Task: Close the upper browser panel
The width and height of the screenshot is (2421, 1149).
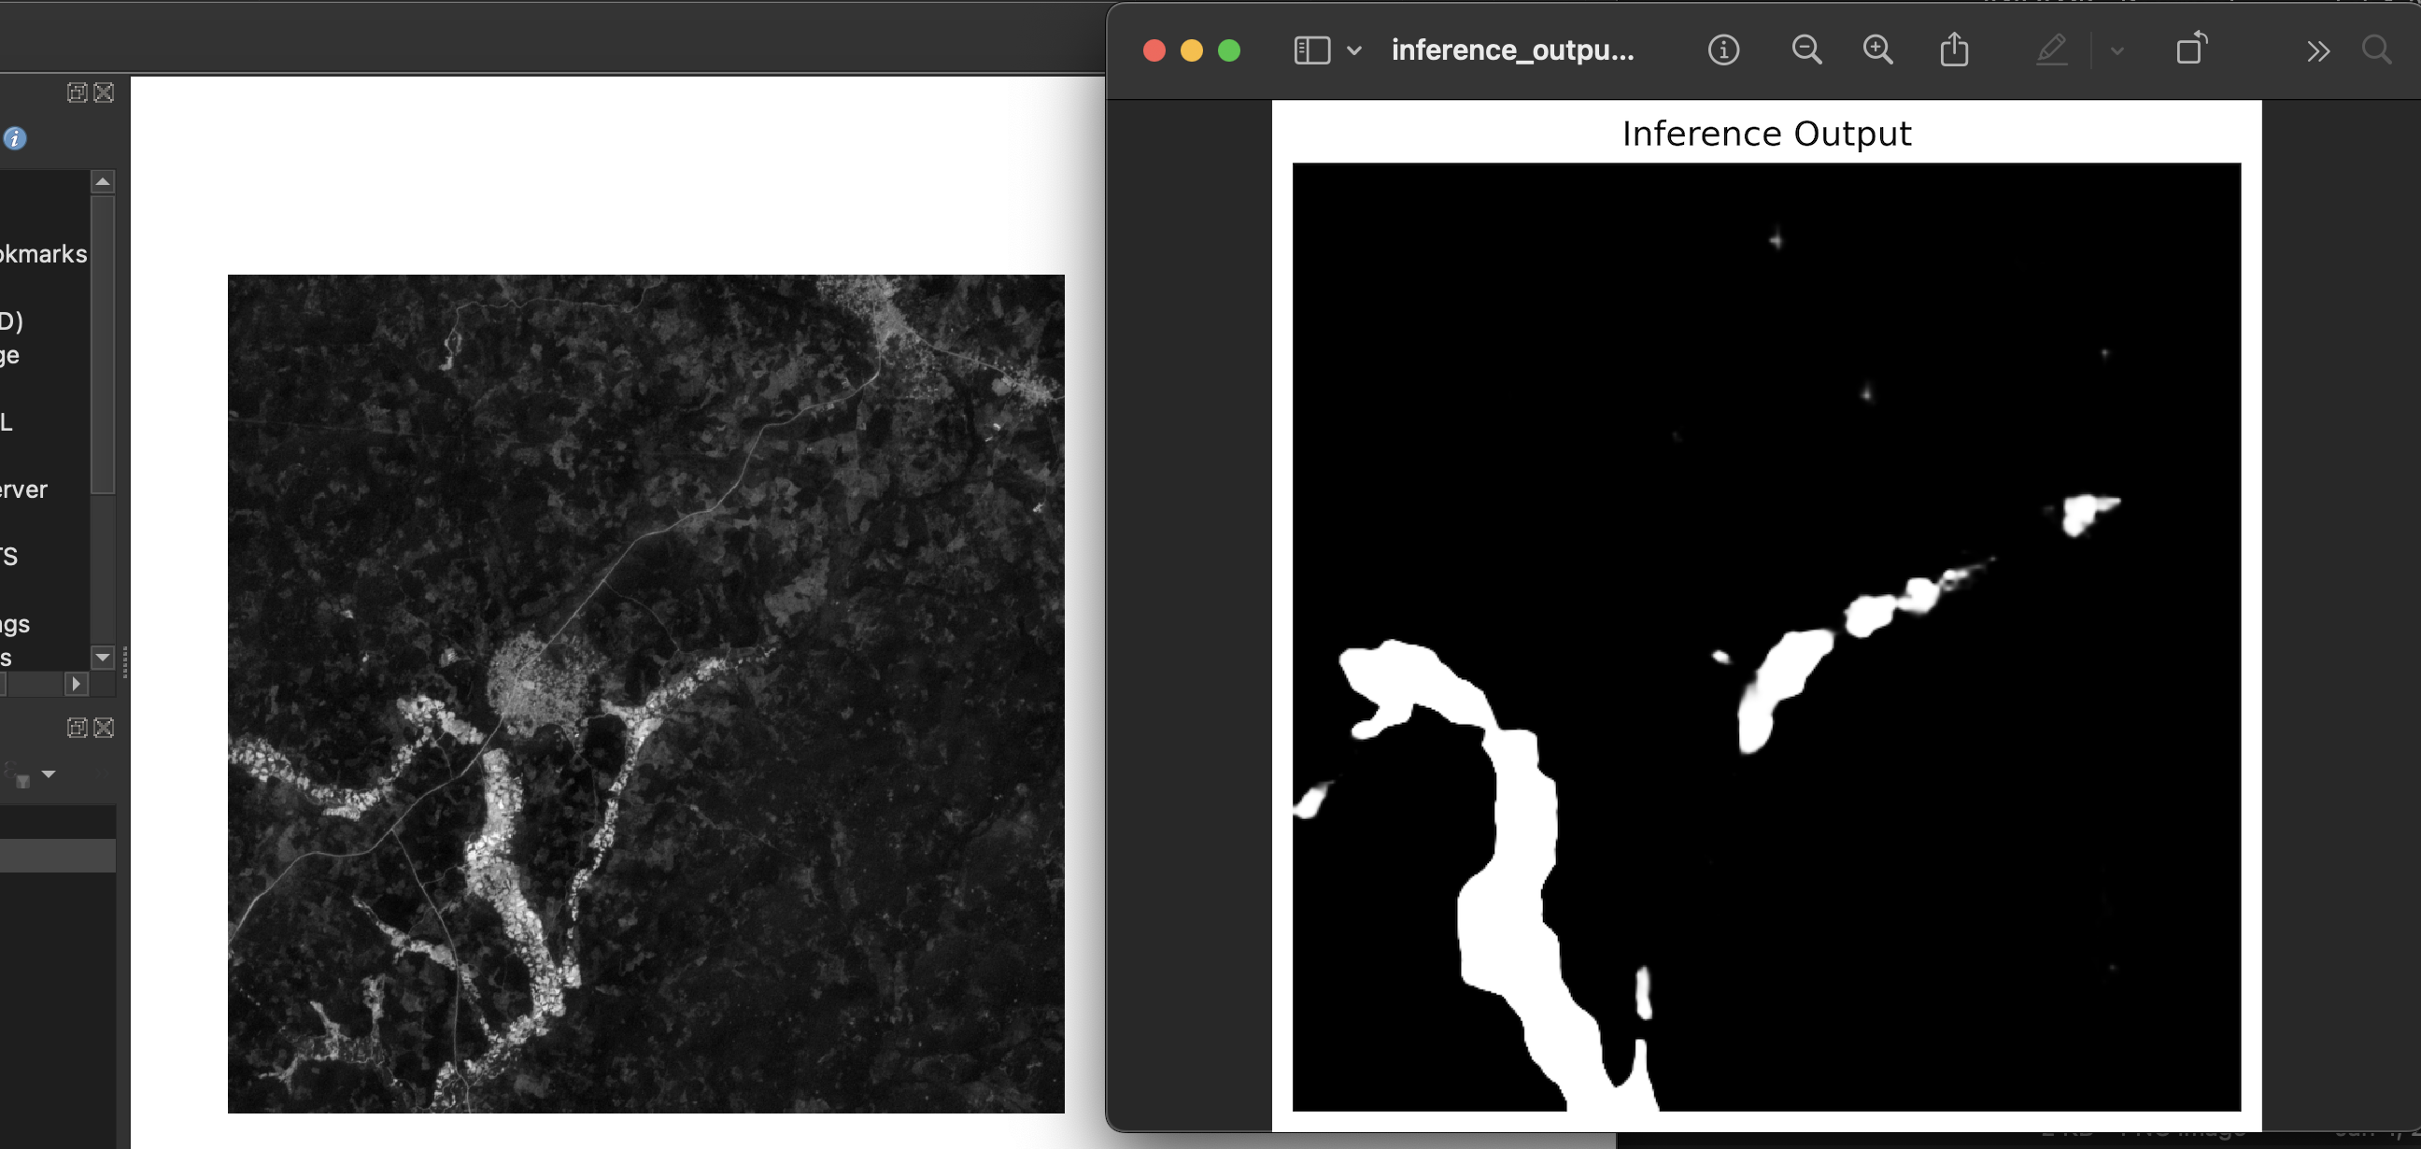Action: coord(105,92)
